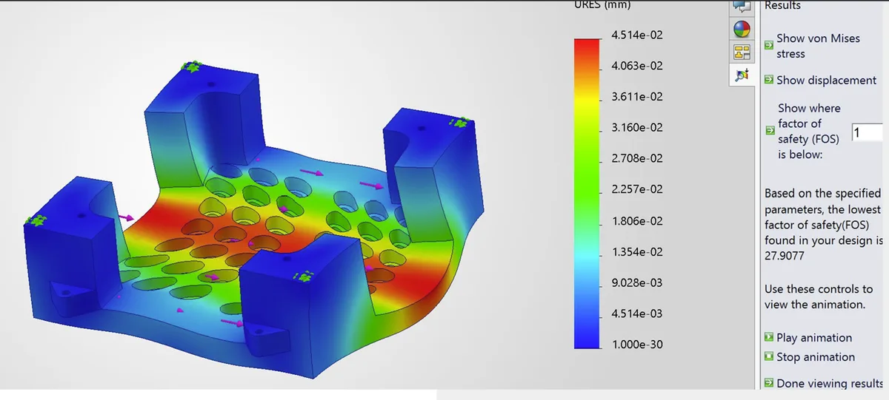Click the Play animation link
Screen dimensions: 889x400
pyautogui.click(x=814, y=338)
